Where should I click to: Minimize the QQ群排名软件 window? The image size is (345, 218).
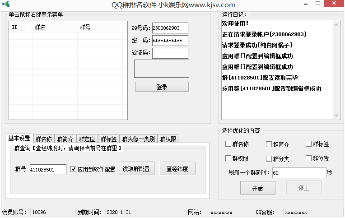pyautogui.click(x=306, y=4)
